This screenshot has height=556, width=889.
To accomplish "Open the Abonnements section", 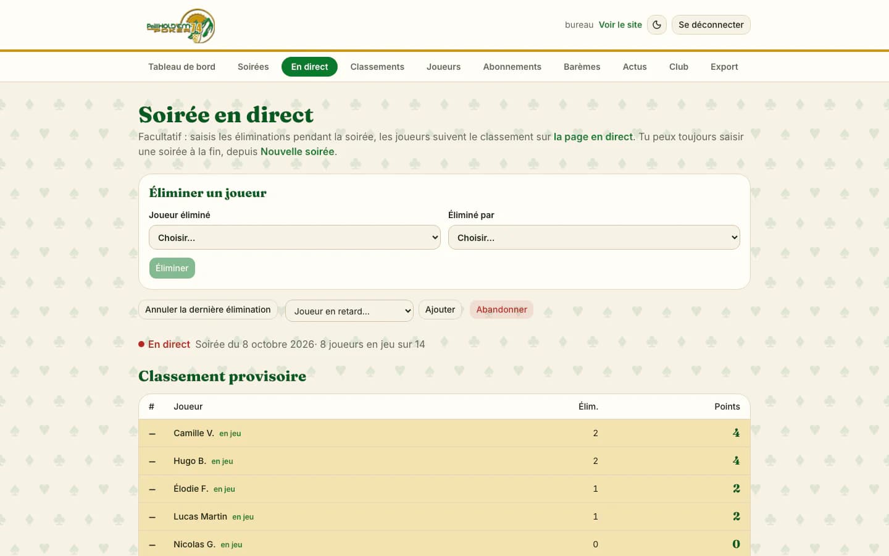I will [x=512, y=67].
